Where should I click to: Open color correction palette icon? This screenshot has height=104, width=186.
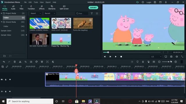[x=37, y=62]
